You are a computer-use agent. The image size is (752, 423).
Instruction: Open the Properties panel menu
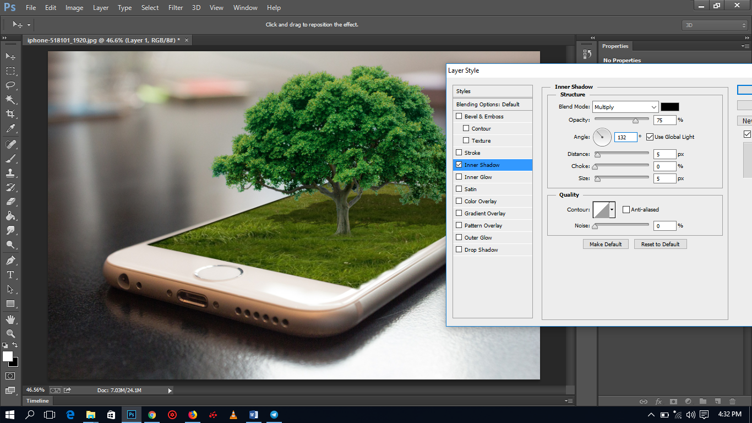click(745, 46)
